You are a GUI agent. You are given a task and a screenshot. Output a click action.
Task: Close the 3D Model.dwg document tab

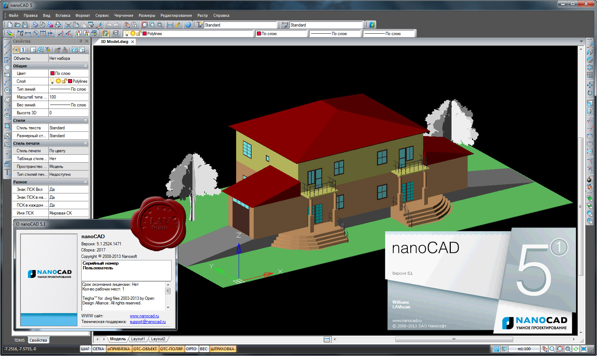click(x=133, y=42)
